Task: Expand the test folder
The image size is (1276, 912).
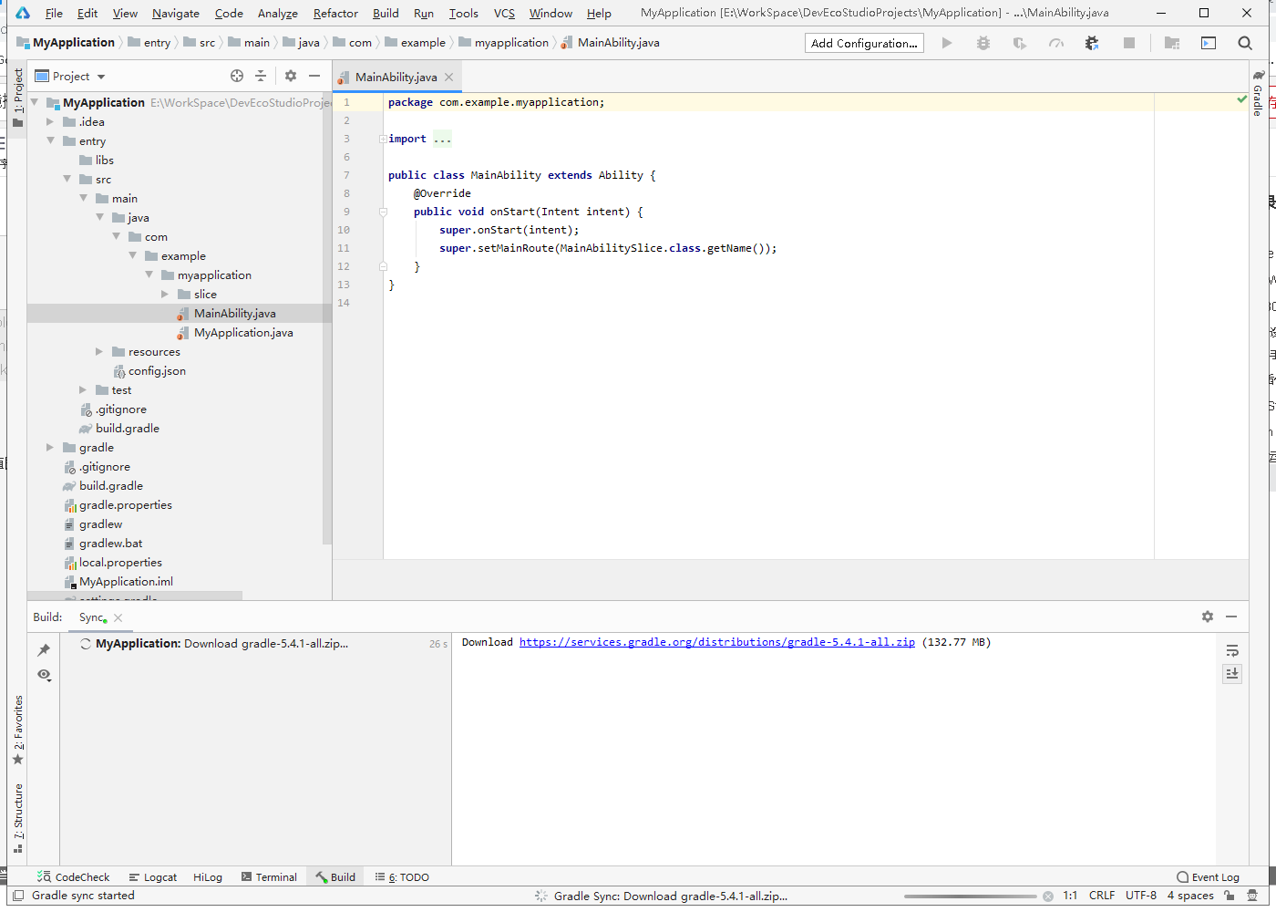Action: coord(83,389)
